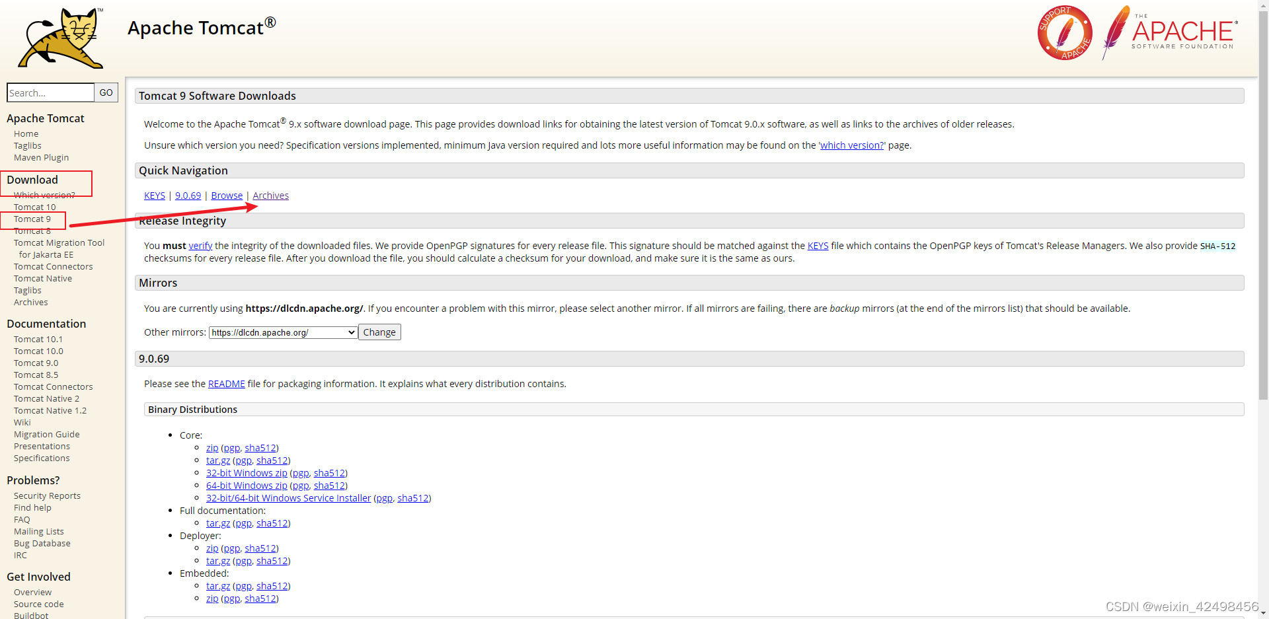Screen dimensions: 1269x619
Task: Open the Wiki sidebar link
Action: coord(22,422)
